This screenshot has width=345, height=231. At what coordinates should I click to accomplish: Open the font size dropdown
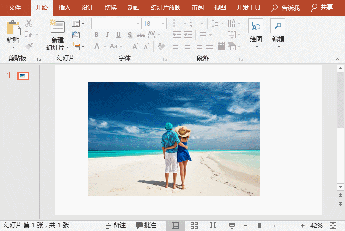click(x=163, y=23)
